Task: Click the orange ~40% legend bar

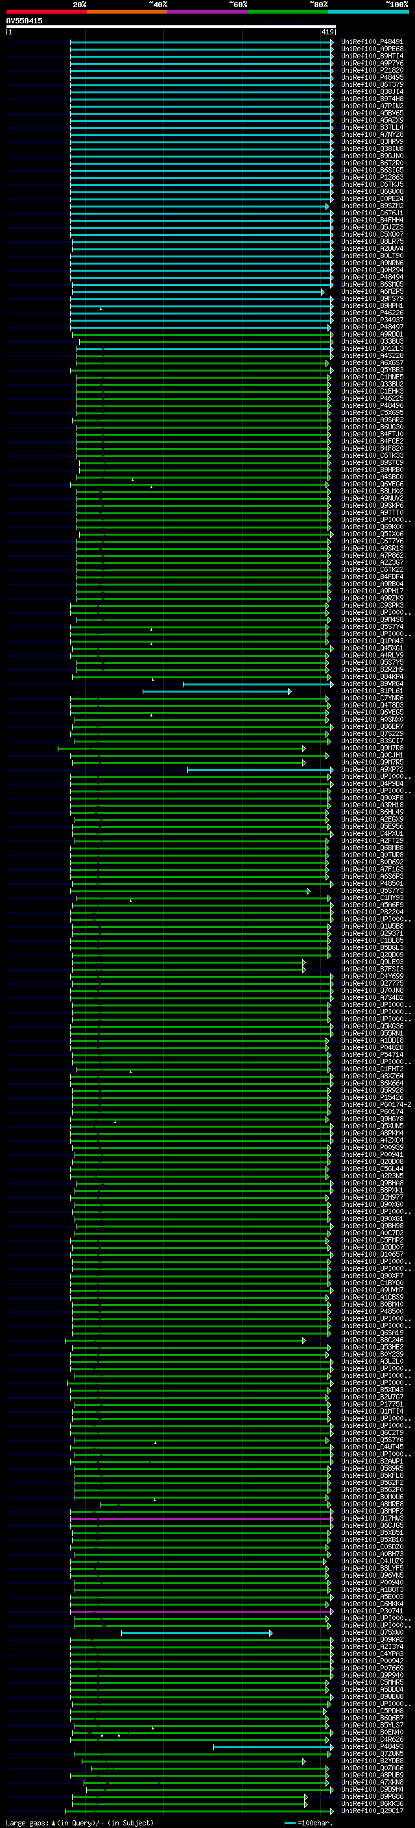Action: [x=127, y=12]
